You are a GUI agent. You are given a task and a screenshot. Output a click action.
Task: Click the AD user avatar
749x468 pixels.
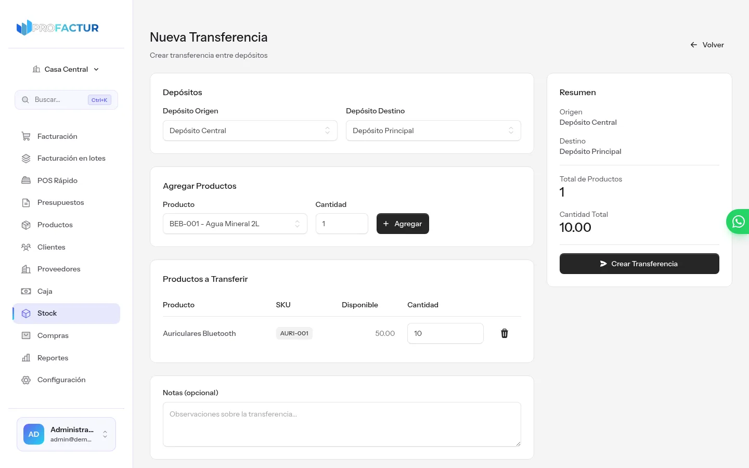pos(34,434)
